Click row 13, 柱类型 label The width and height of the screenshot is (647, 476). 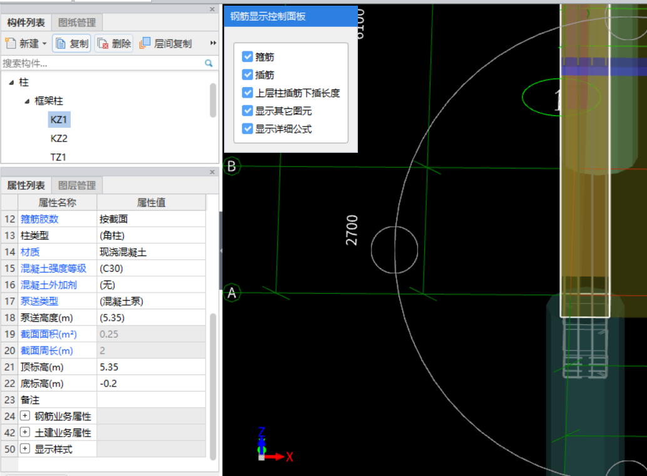tap(34, 235)
